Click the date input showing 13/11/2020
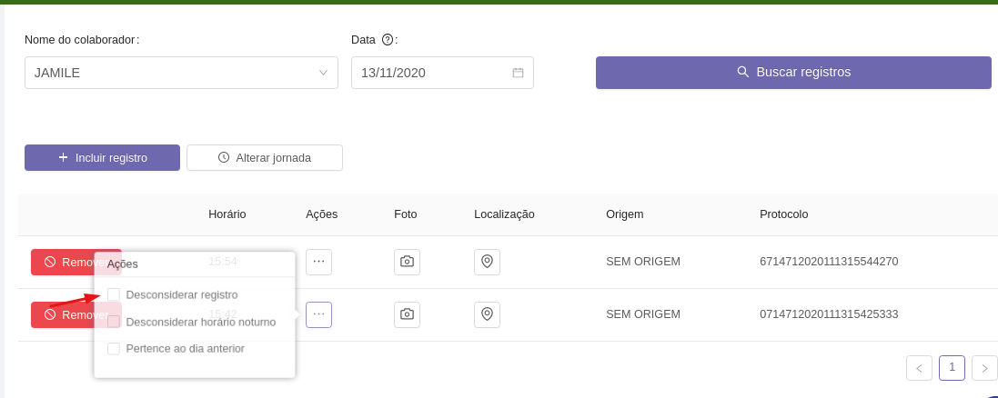 tap(428, 73)
